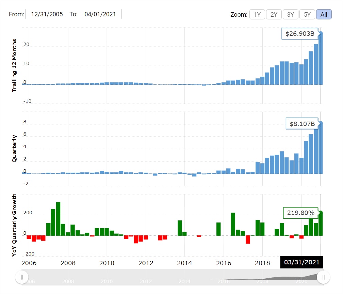Choose the 3Y zoom option

(290, 14)
